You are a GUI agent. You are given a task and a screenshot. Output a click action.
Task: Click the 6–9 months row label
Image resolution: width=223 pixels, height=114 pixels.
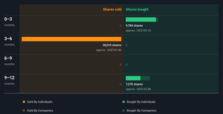point(10,61)
